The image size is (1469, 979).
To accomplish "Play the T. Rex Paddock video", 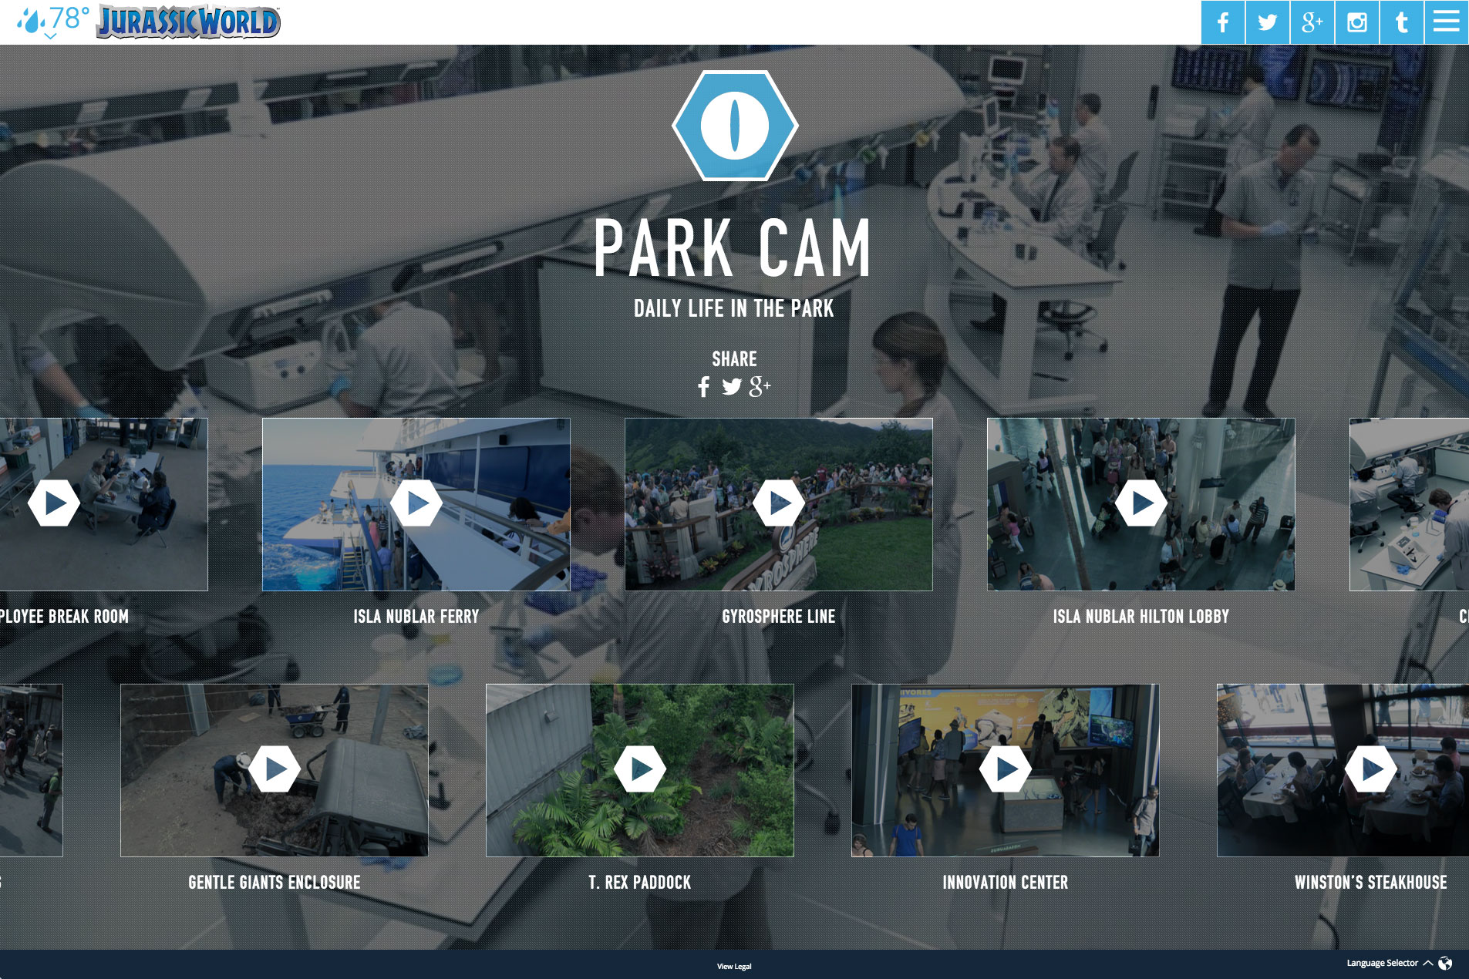I will click(640, 769).
